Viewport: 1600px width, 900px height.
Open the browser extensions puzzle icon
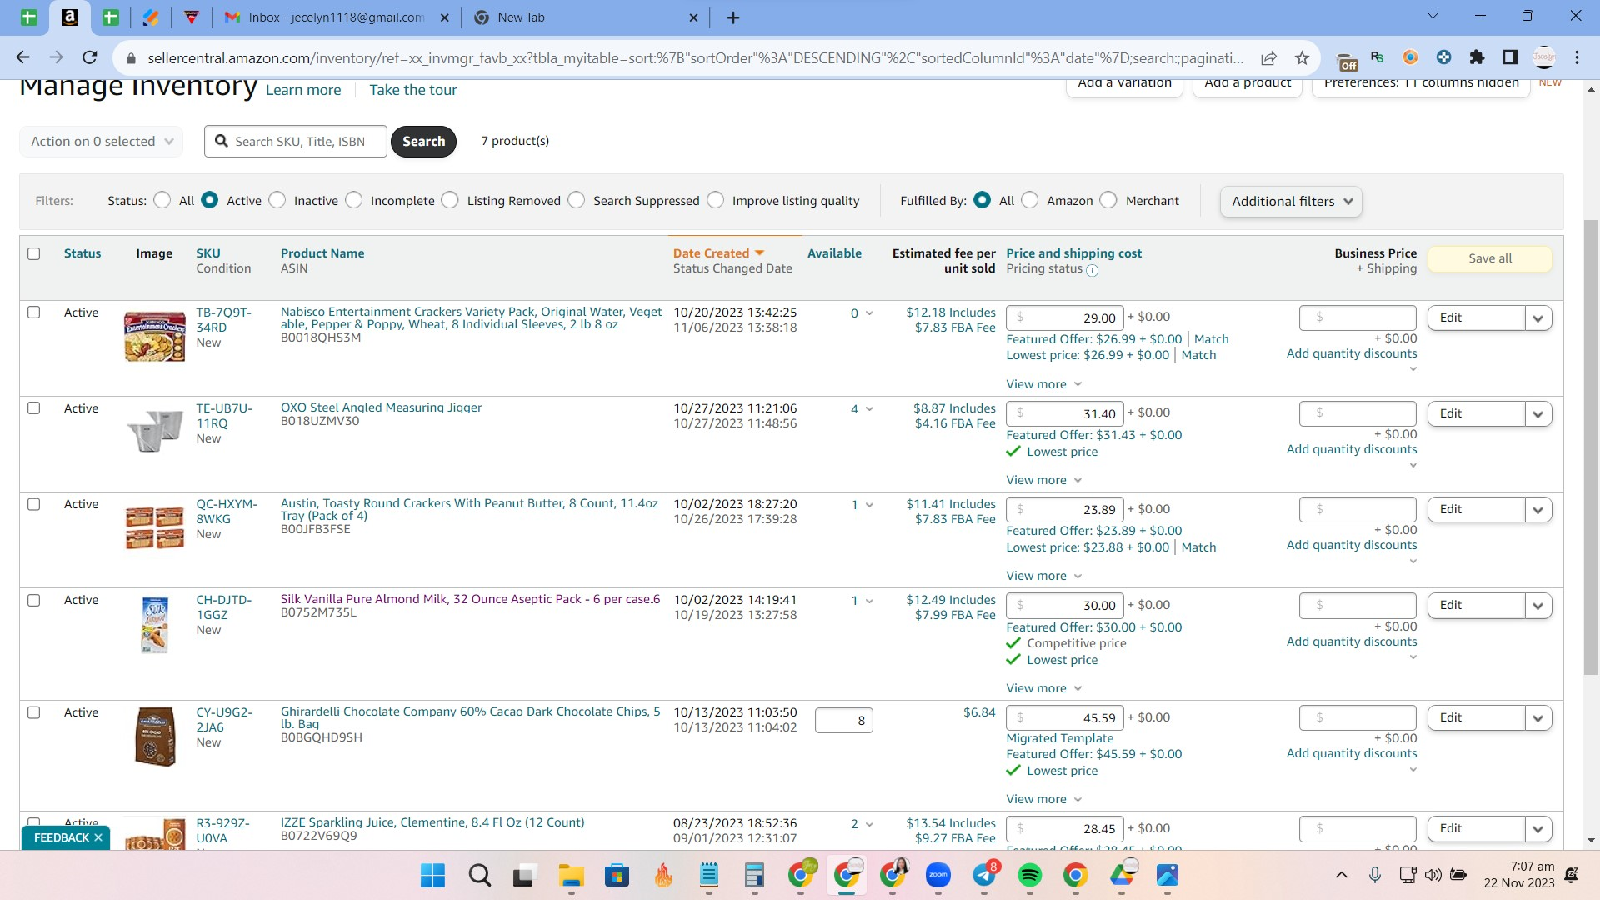1477,57
